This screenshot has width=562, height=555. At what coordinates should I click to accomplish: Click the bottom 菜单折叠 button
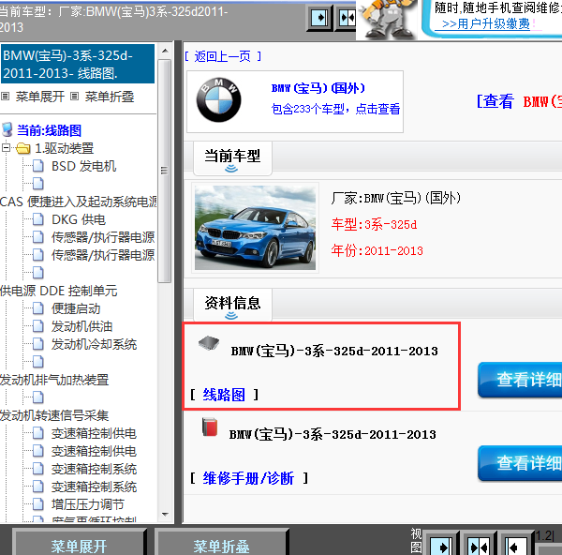point(221,544)
